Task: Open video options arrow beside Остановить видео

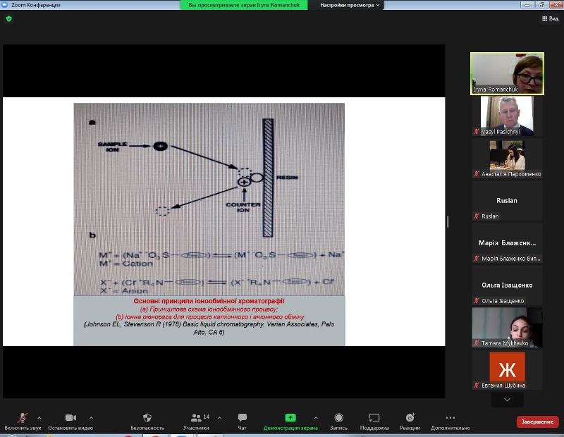Action: click(92, 417)
